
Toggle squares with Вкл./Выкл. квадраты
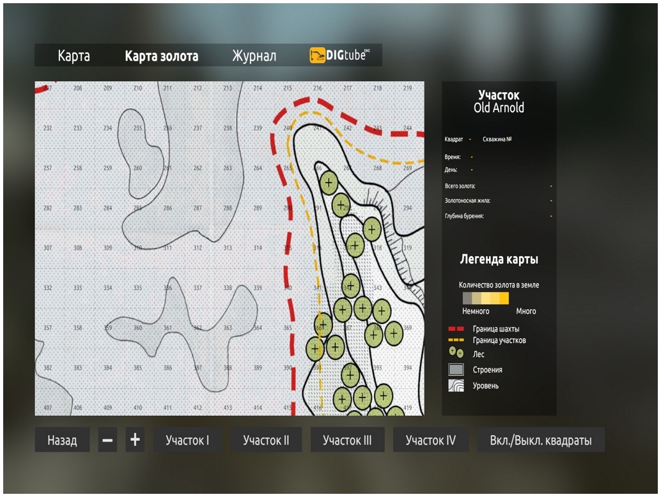click(x=540, y=440)
